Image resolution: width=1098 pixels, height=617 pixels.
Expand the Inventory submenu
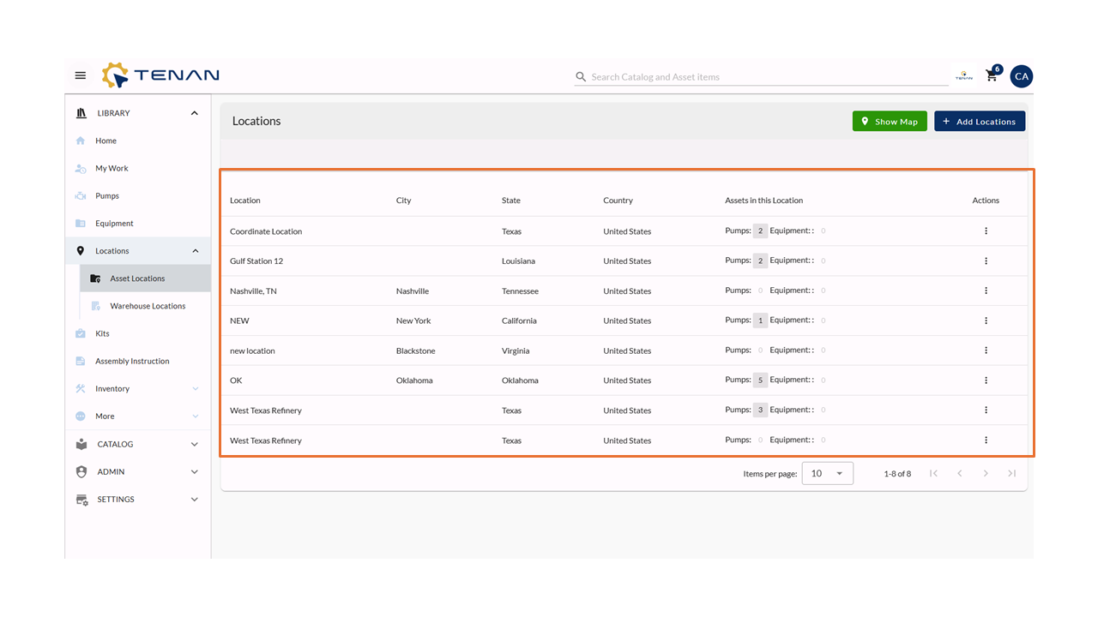point(195,389)
